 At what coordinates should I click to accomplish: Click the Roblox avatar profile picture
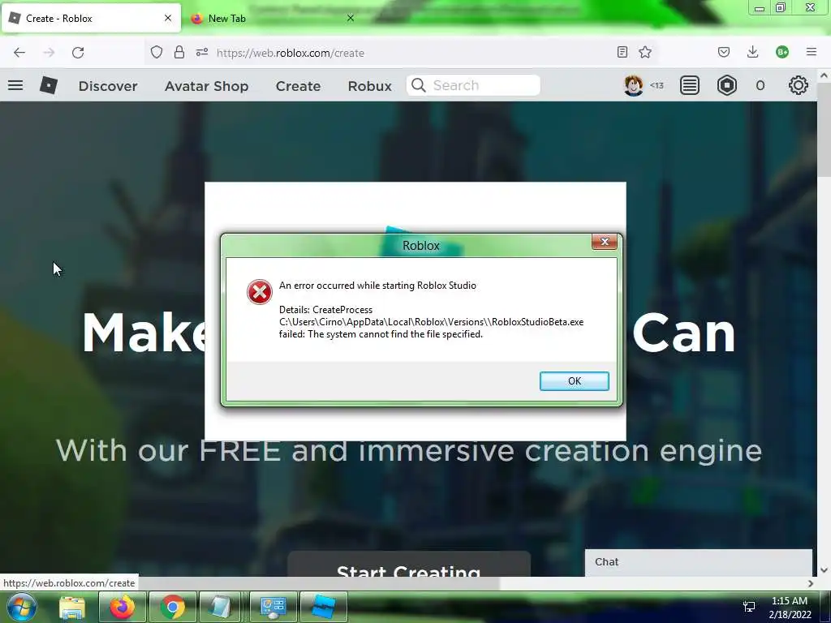633,85
